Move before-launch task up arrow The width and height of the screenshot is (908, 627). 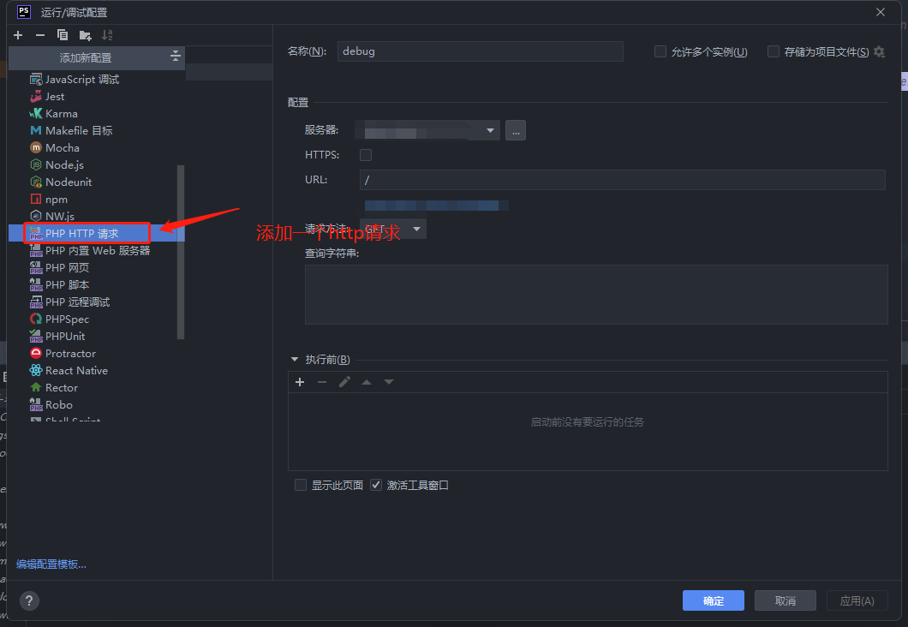click(x=367, y=382)
